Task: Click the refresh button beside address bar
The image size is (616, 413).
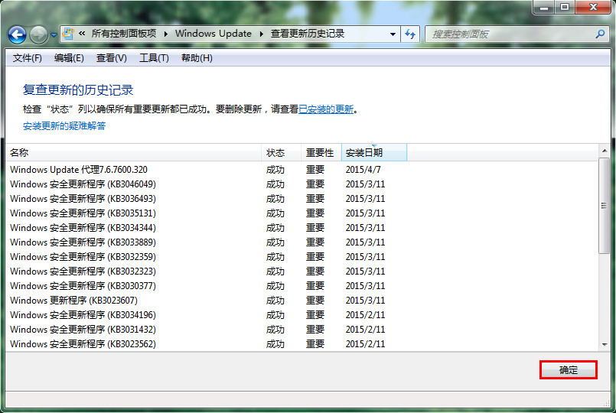Action: click(x=410, y=34)
